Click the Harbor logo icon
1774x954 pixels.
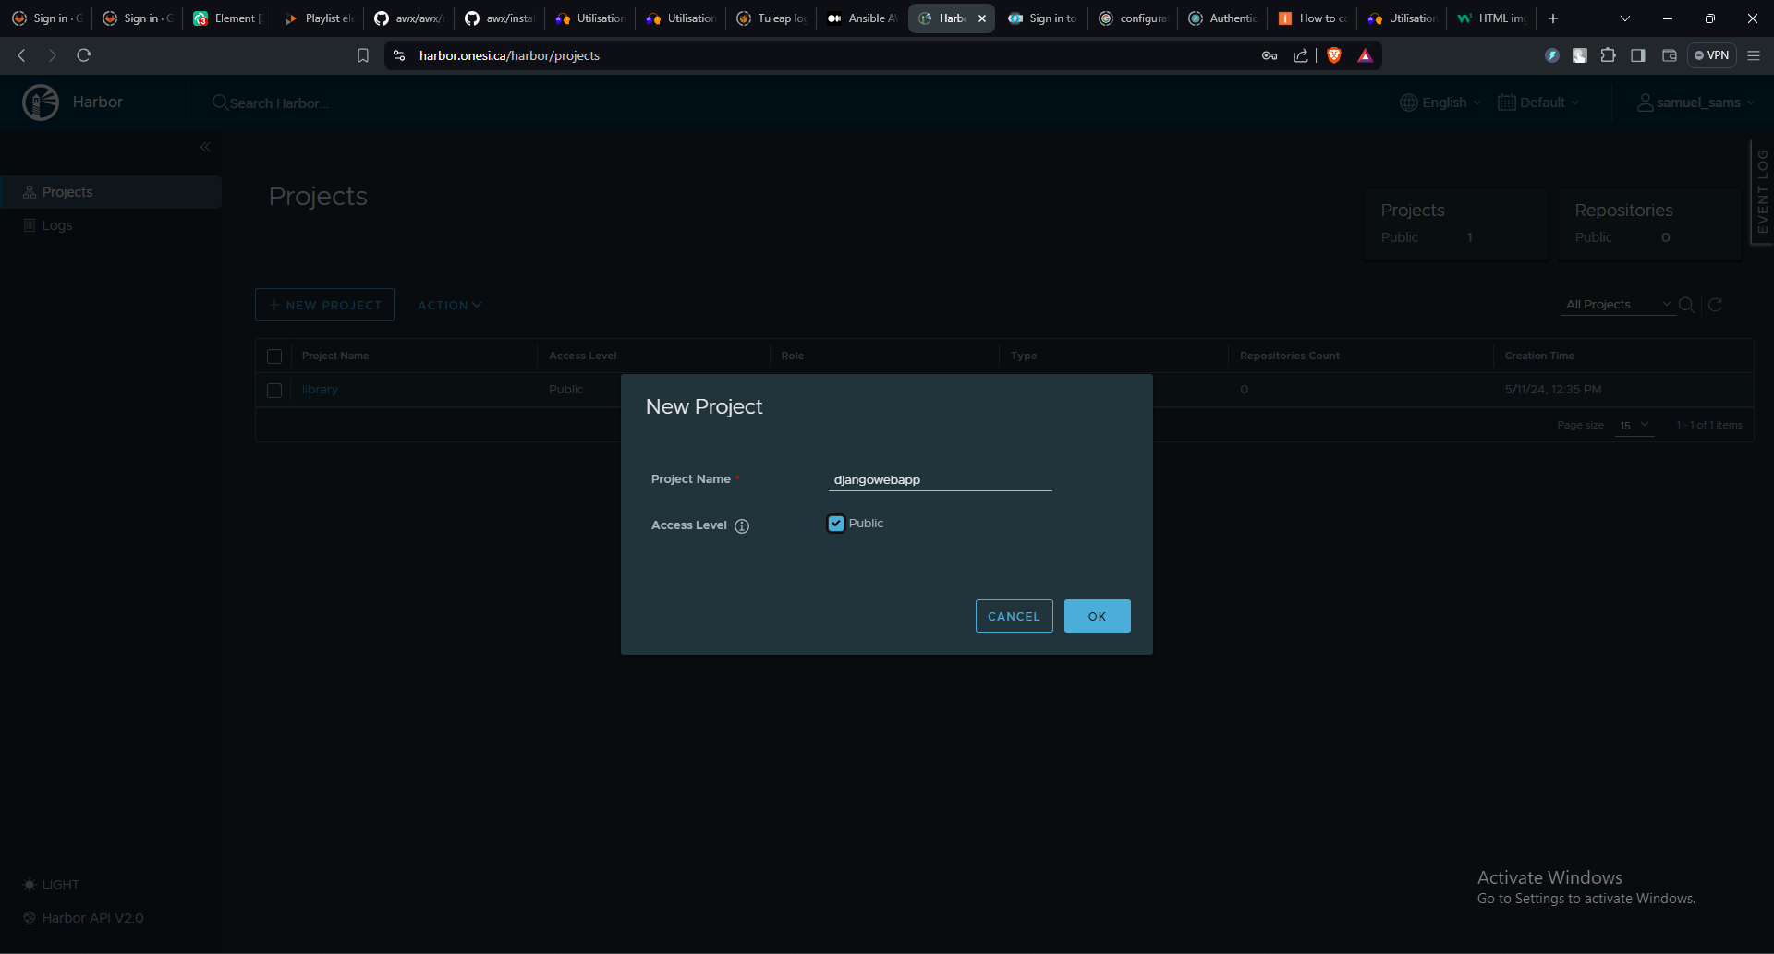pyautogui.click(x=41, y=103)
